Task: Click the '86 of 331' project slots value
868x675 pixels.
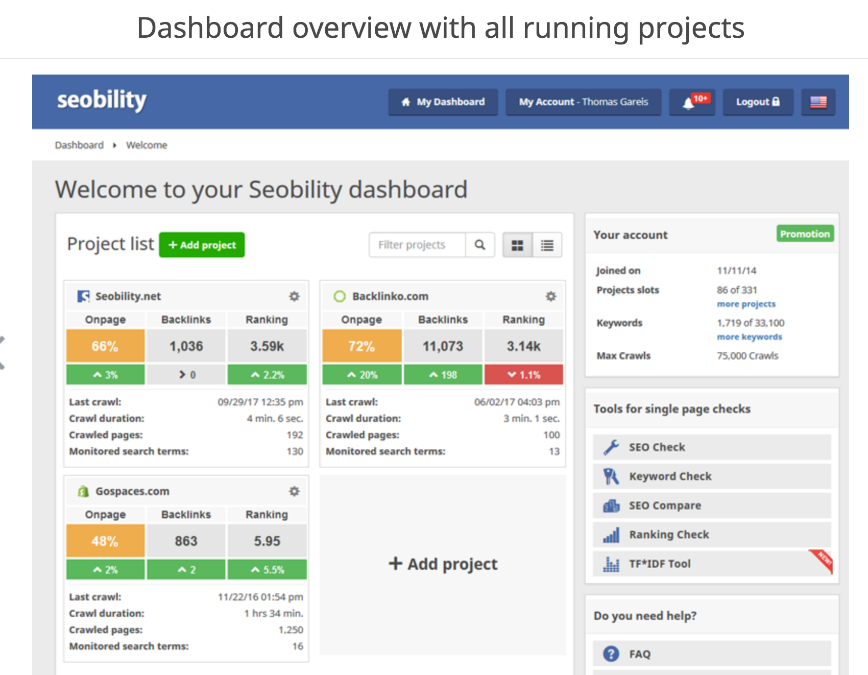Action: point(737,290)
